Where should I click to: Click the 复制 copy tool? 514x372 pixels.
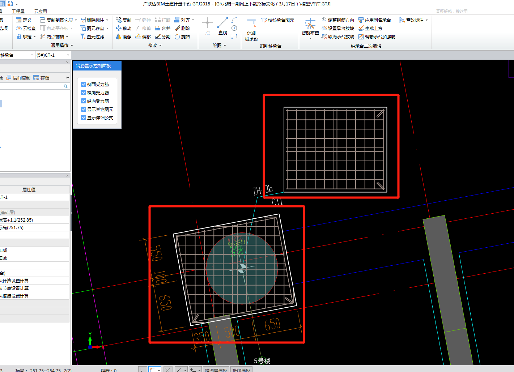pyautogui.click(x=123, y=20)
